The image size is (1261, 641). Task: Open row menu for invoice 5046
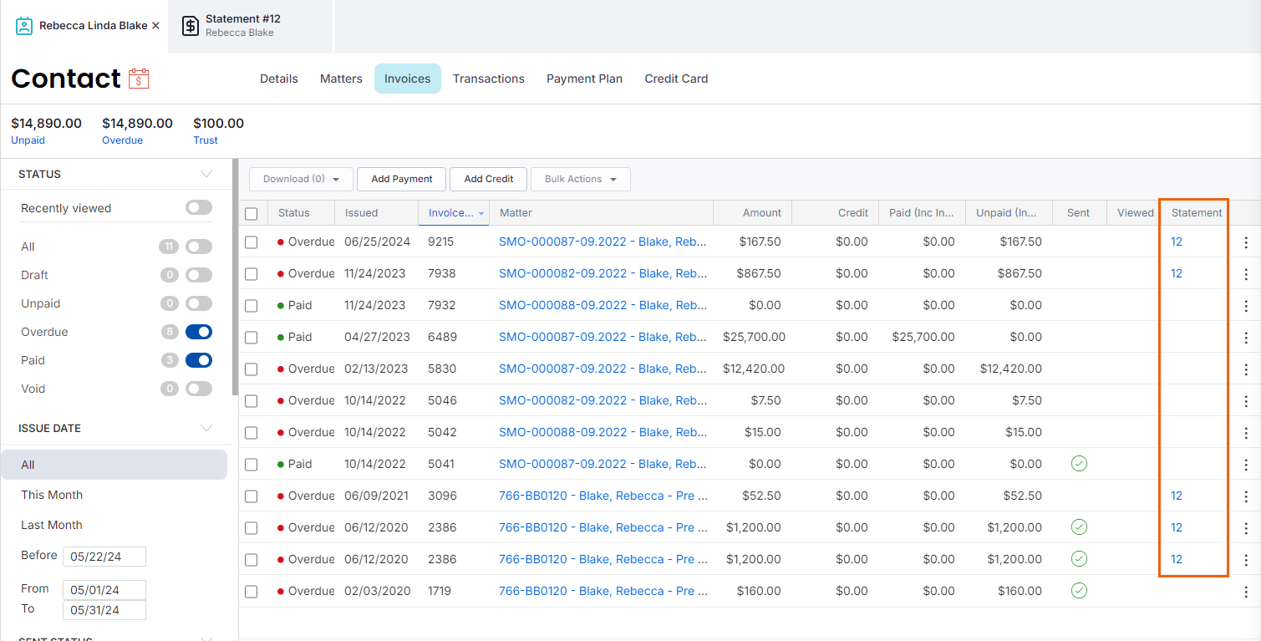(1246, 401)
